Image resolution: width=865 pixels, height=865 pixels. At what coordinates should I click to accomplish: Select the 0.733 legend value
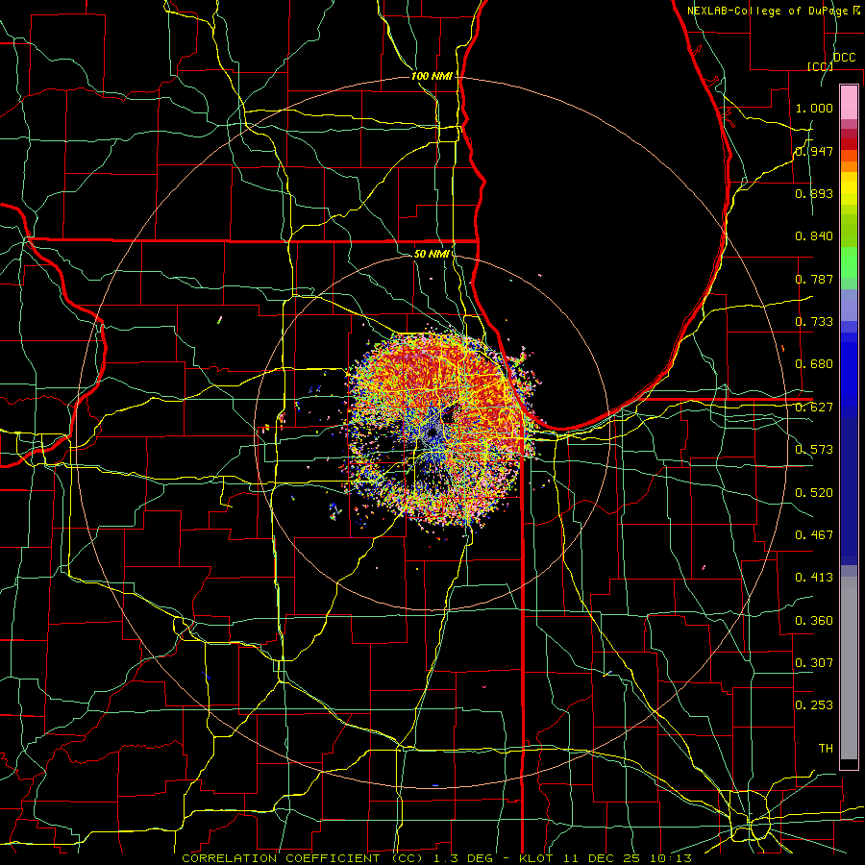click(814, 322)
